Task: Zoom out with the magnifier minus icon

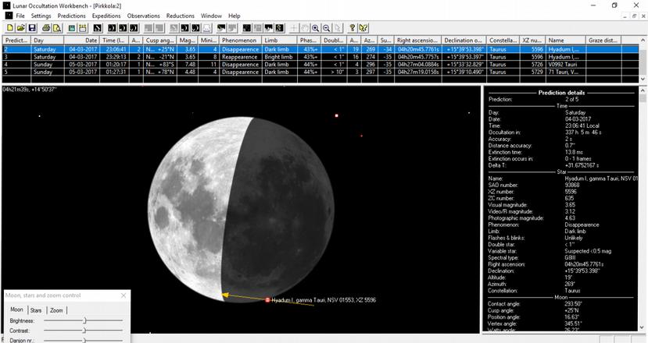Action: [327, 28]
